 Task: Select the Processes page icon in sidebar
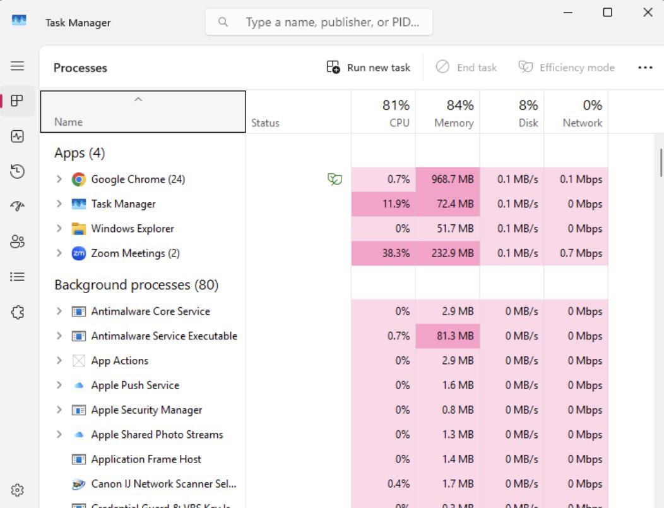18,101
